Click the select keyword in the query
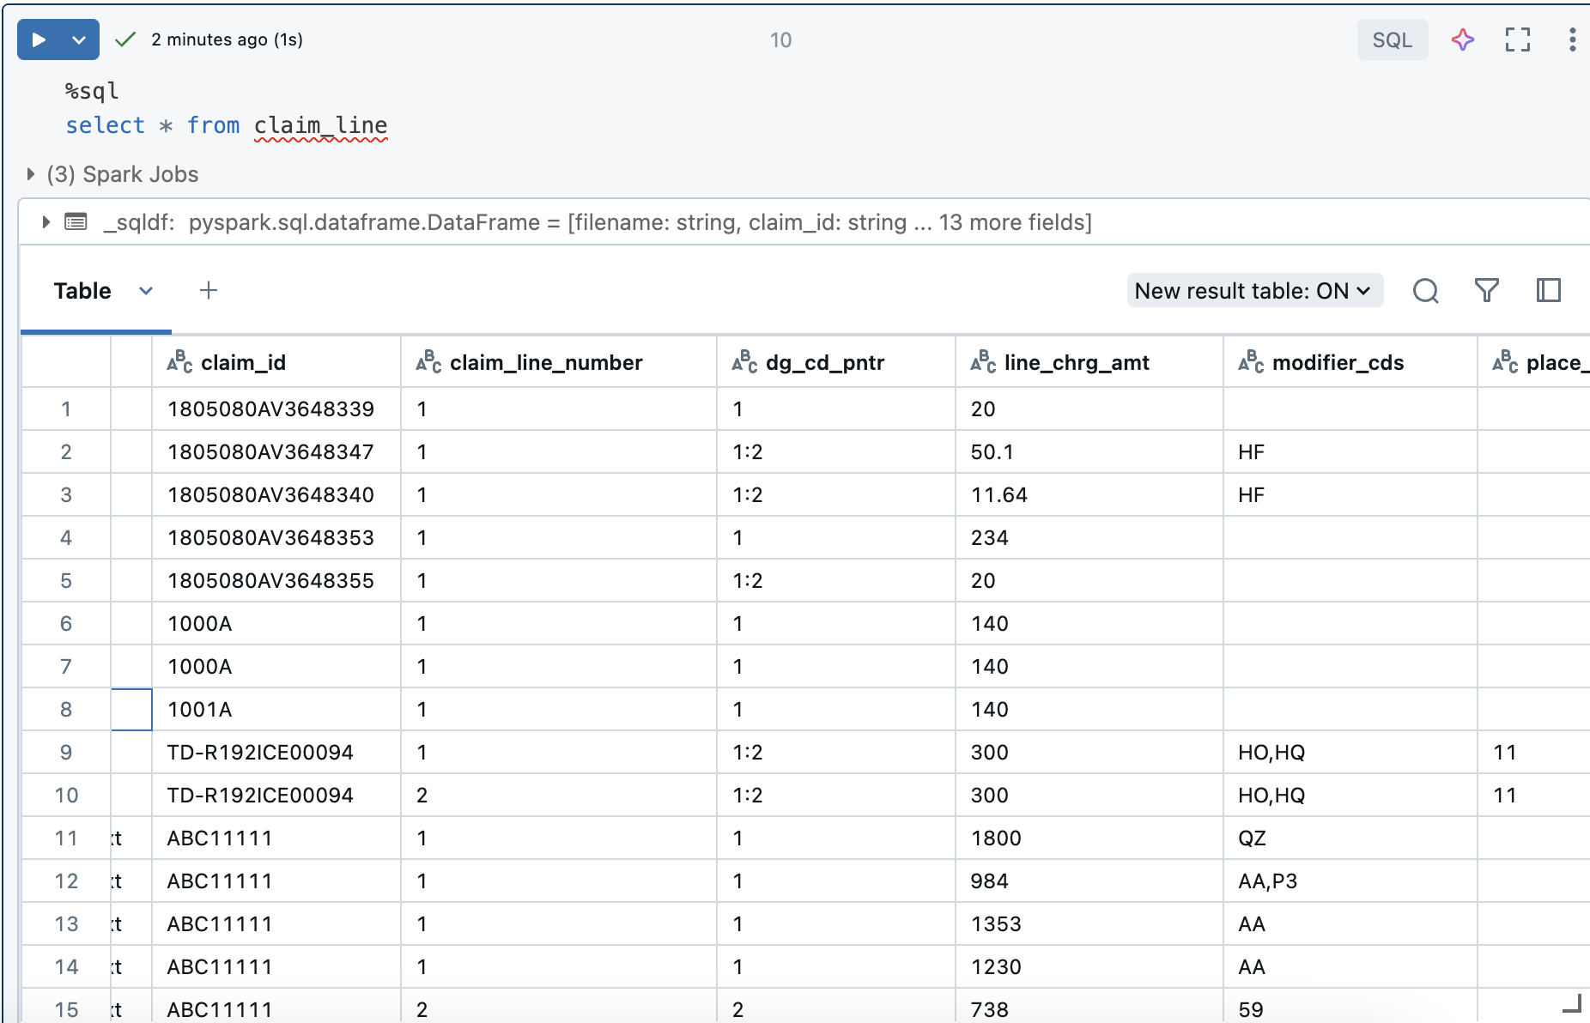 coord(106,125)
